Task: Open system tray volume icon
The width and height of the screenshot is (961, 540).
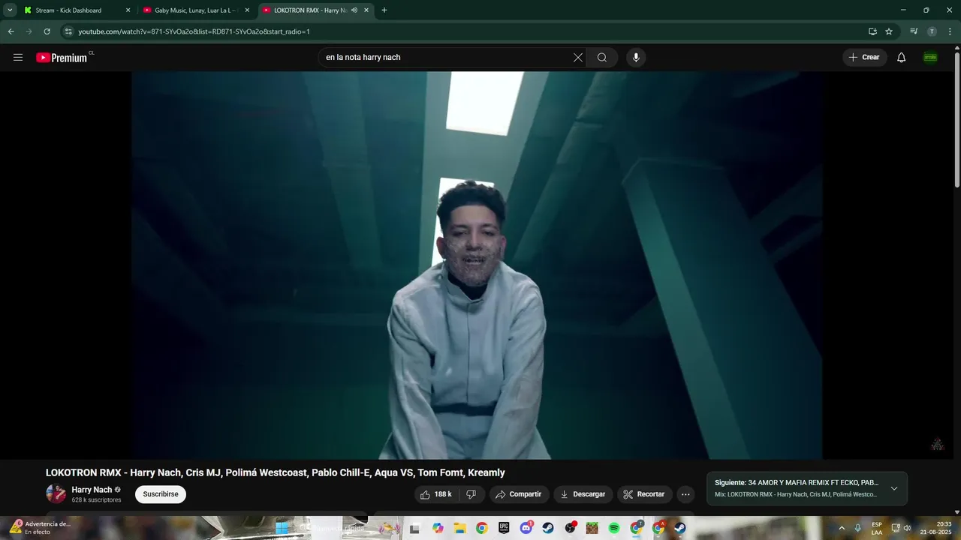Action: (x=907, y=528)
